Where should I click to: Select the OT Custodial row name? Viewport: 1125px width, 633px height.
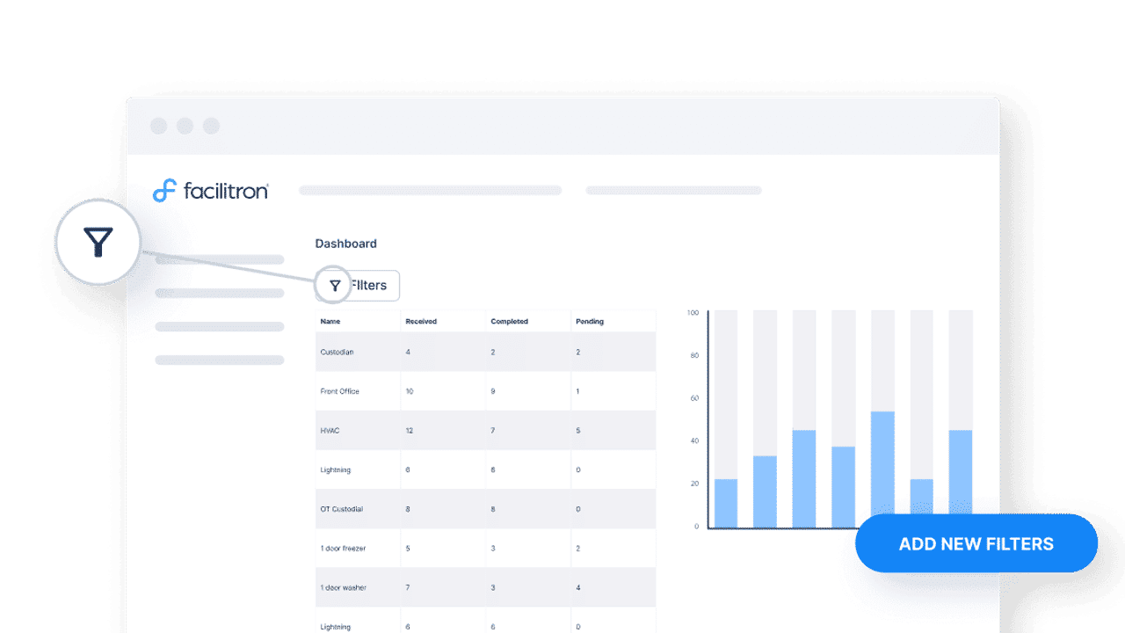click(342, 509)
